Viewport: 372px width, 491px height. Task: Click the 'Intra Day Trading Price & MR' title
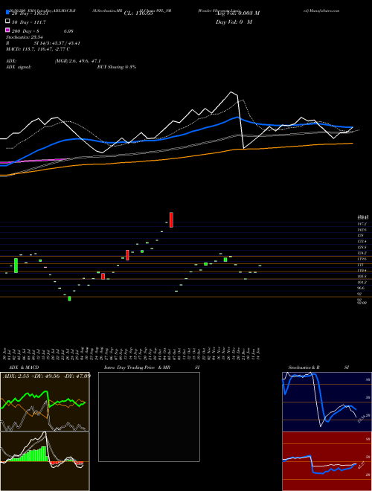[x=137, y=368]
